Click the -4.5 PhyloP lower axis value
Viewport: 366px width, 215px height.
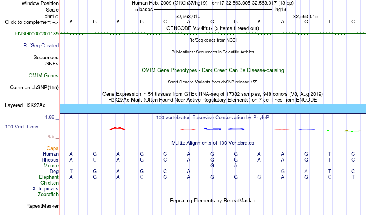coord(50,136)
